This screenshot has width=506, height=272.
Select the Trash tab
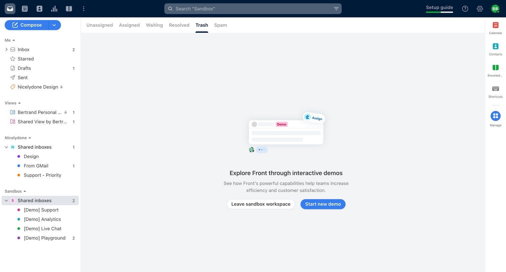(202, 25)
